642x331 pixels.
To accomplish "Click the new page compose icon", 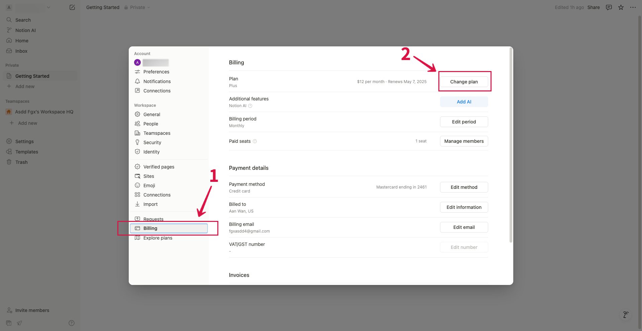I will tap(72, 7).
